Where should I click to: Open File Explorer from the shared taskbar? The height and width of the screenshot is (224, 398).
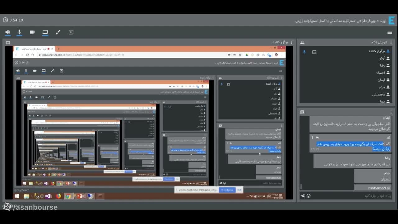pyautogui.click(x=26, y=196)
